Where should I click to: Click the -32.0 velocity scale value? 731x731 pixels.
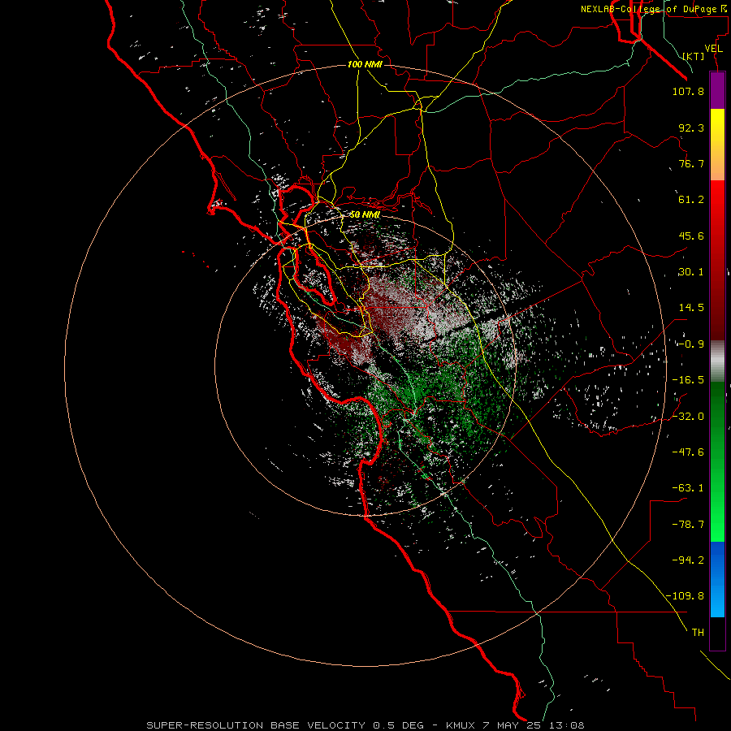click(x=688, y=416)
